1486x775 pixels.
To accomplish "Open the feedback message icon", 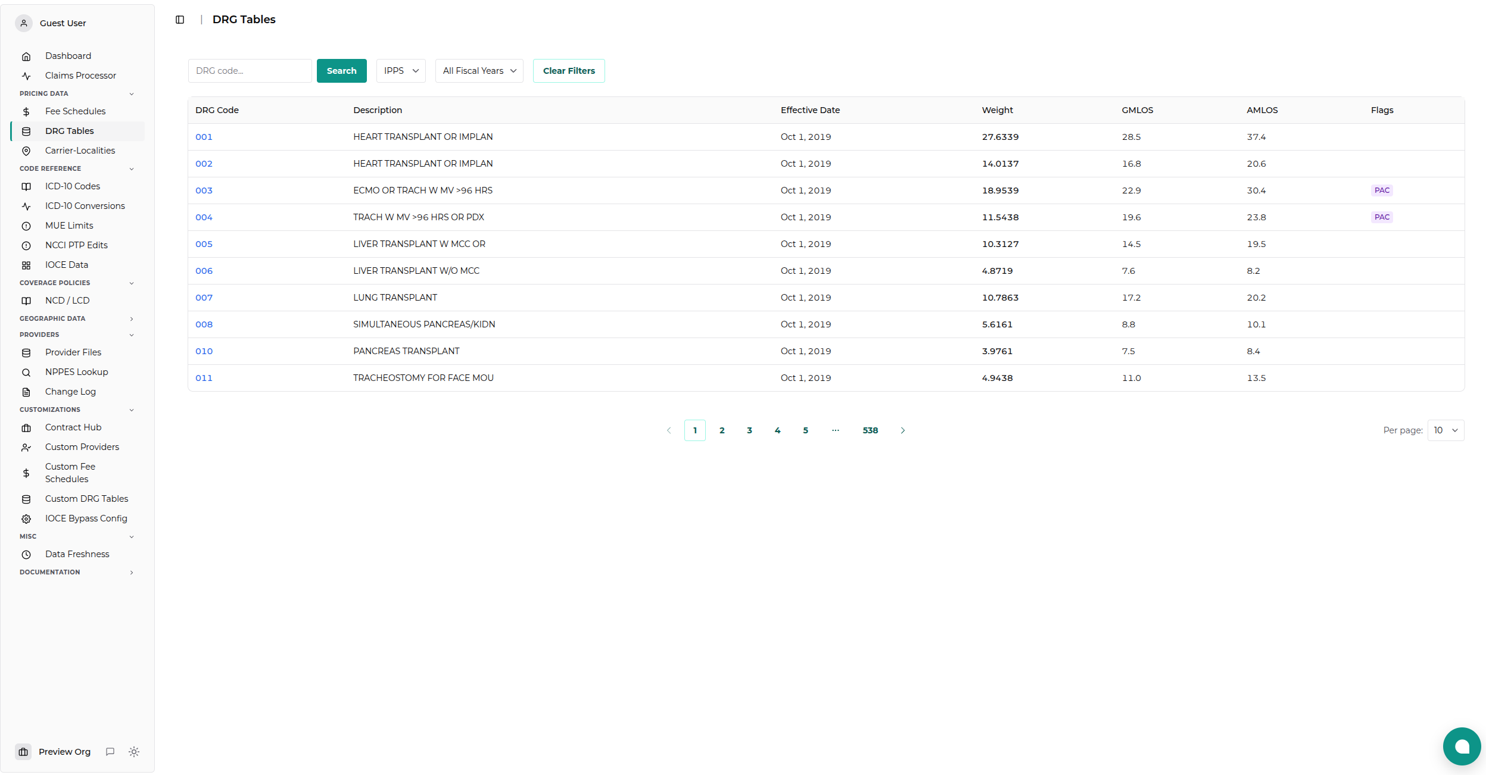I will 110,752.
